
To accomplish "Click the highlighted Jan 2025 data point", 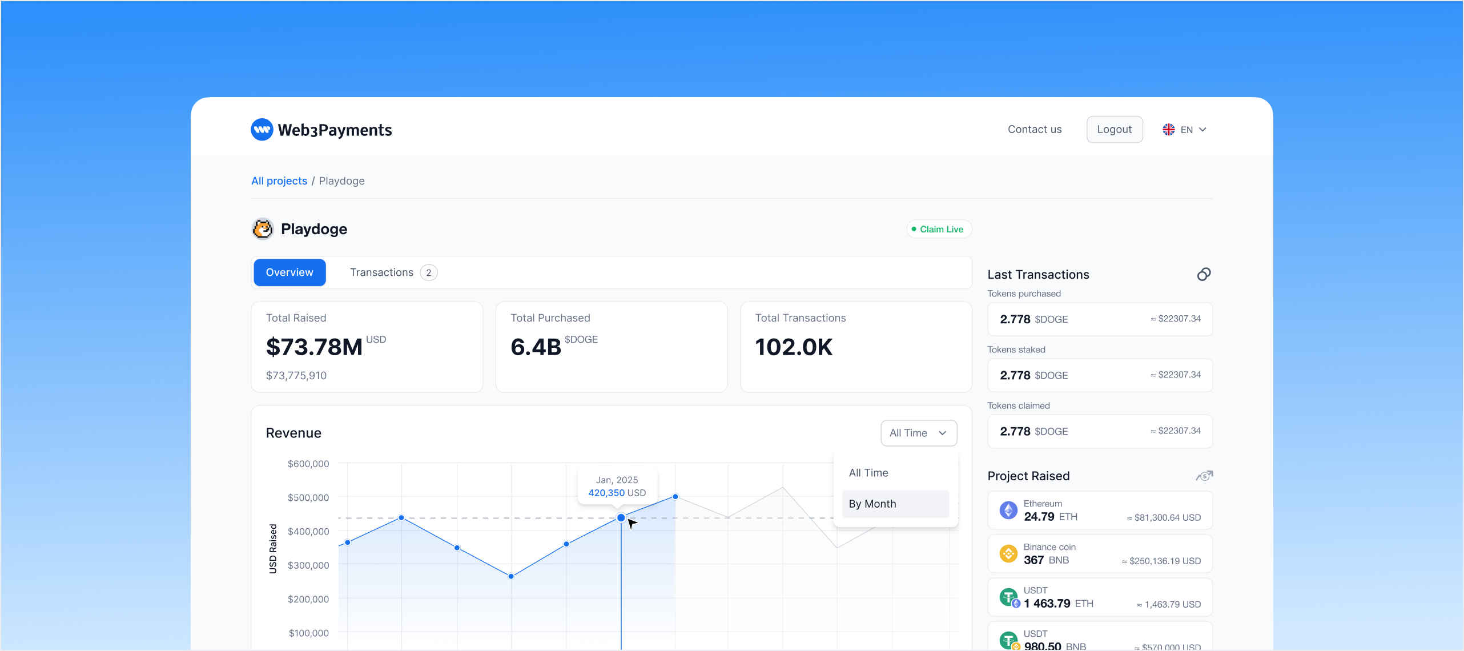I will [621, 518].
